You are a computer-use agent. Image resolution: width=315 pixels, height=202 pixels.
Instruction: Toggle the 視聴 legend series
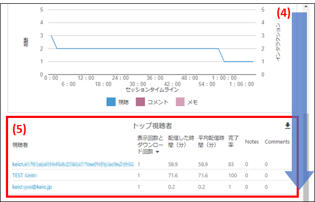click(x=118, y=102)
